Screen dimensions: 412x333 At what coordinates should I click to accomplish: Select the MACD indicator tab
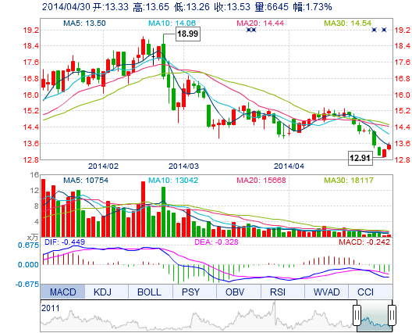click(x=62, y=292)
